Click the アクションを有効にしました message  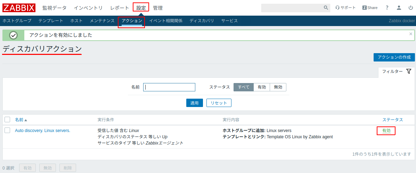[61, 35]
